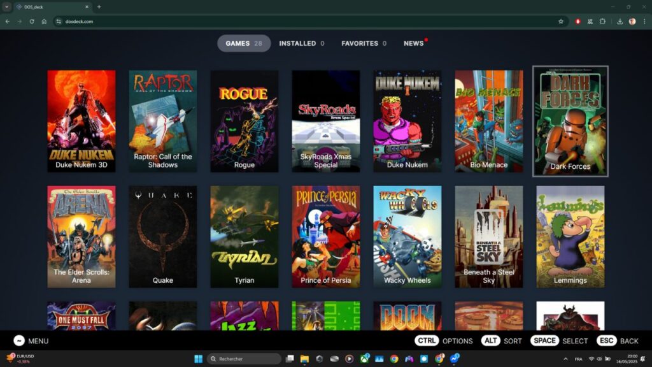Close the DOS_deck tab

pyautogui.click(x=87, y=6)
